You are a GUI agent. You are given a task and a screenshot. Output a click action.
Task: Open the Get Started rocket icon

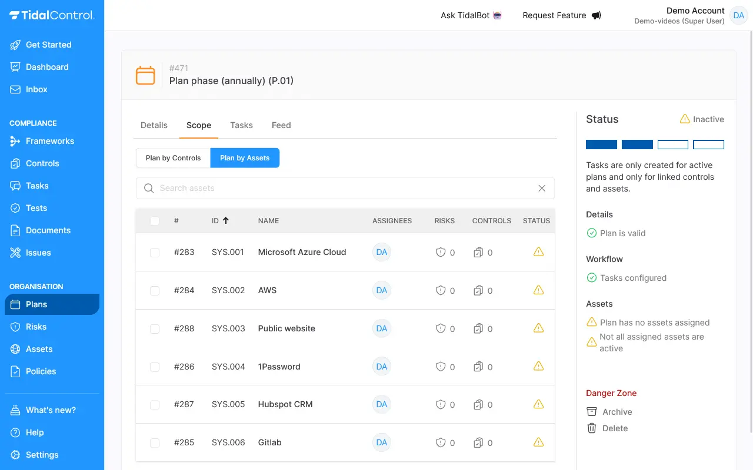click(x=15, y=45)
